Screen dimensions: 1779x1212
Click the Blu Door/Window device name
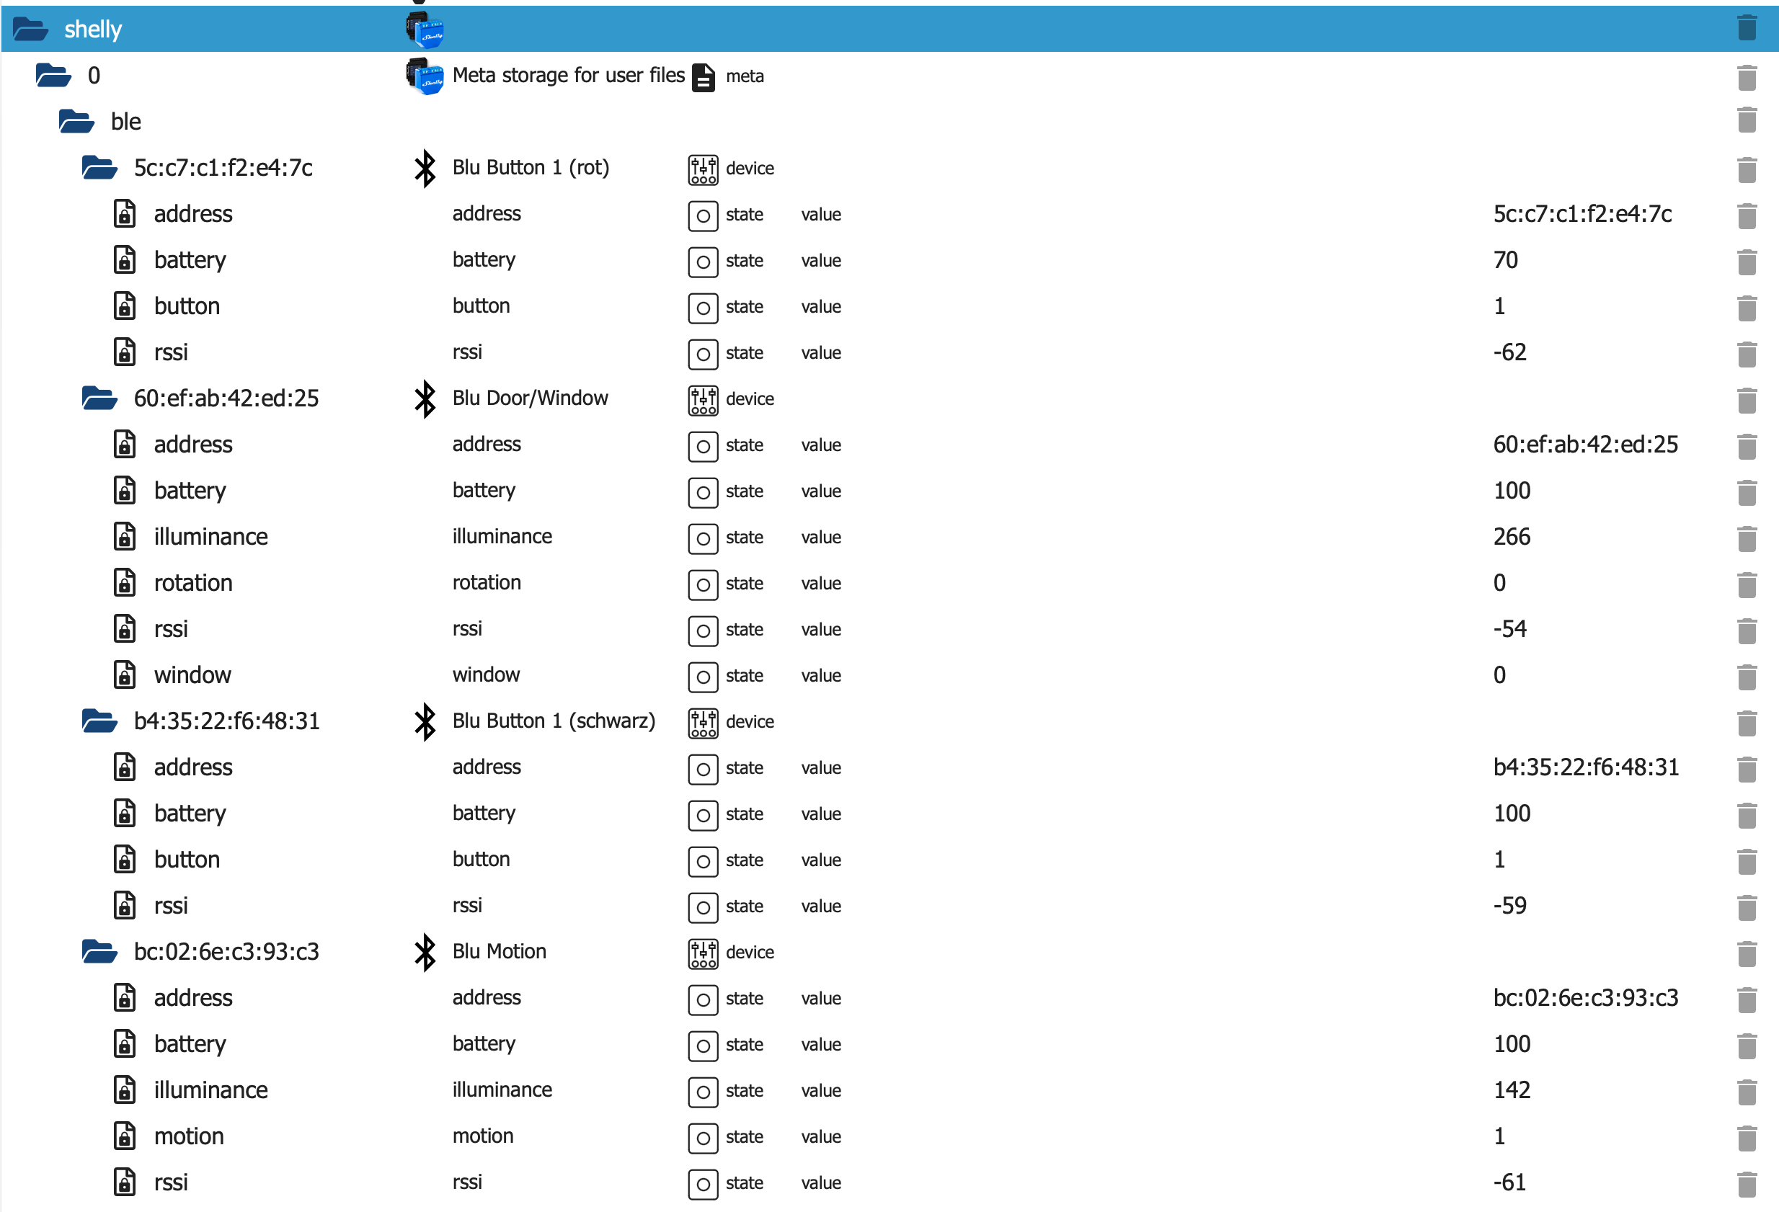pos(530,398)
